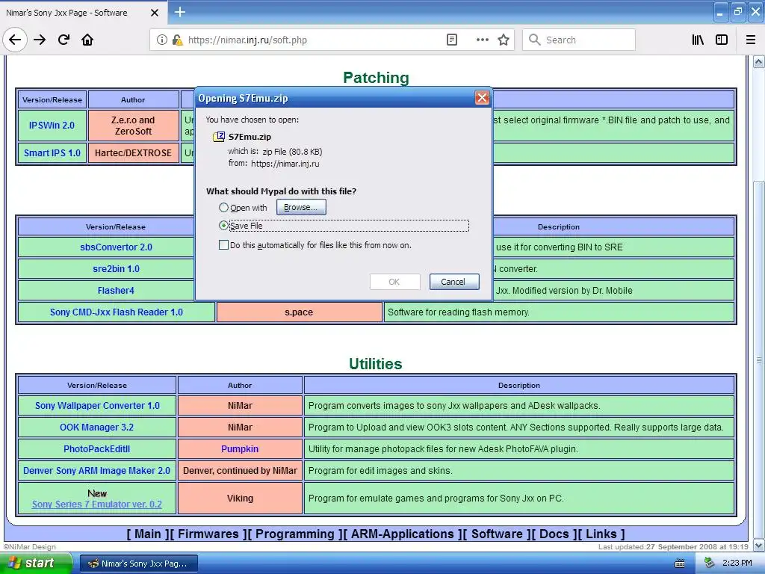This screenshot has height=574, width=765.
Task: Open the PhotoPackEditII link
Action: 96,449
